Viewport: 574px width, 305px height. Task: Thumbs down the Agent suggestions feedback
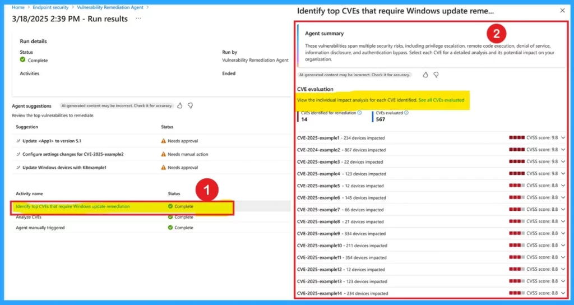191,105
